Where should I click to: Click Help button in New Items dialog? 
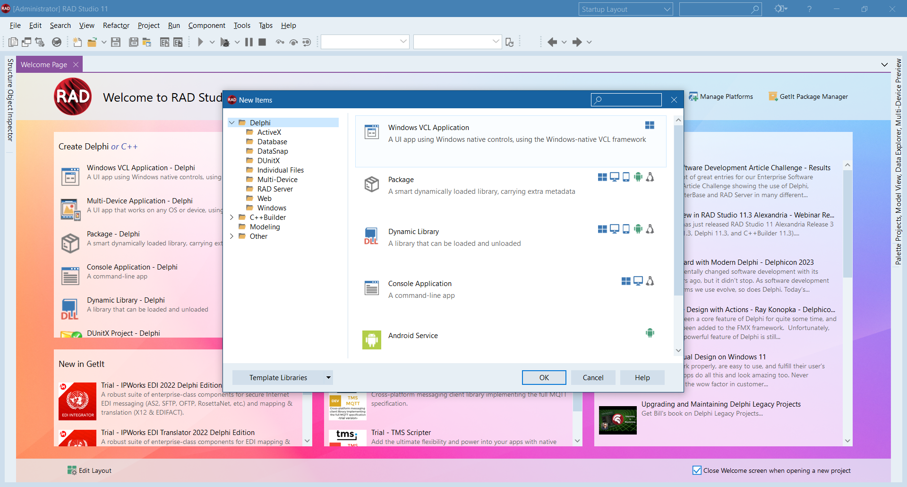point(642,377)
